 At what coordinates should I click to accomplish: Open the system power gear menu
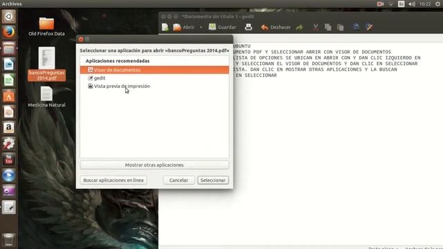437,4
